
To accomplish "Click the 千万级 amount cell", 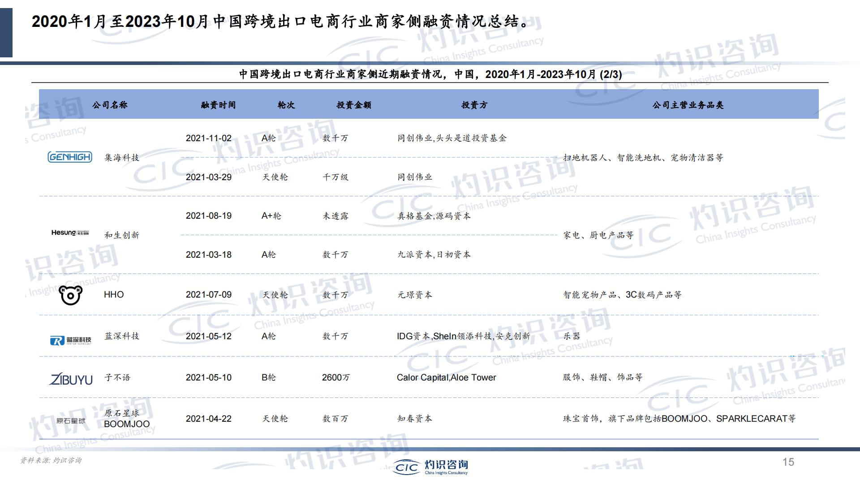I will (335, 177).
